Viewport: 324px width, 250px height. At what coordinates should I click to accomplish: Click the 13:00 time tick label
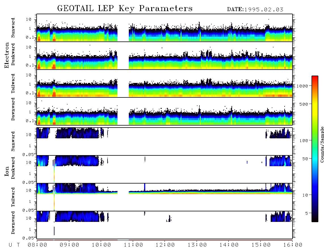[197, 245]
